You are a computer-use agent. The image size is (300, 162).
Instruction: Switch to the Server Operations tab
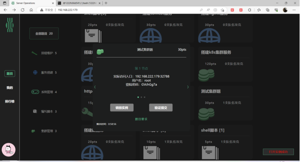pos(33,3)
